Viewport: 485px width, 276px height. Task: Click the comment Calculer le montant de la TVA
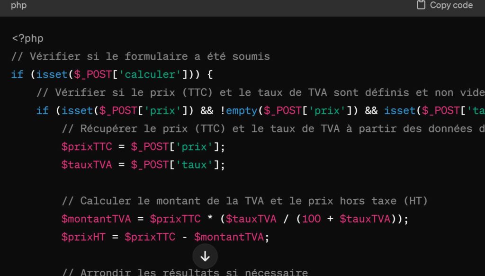click(245, 201)
